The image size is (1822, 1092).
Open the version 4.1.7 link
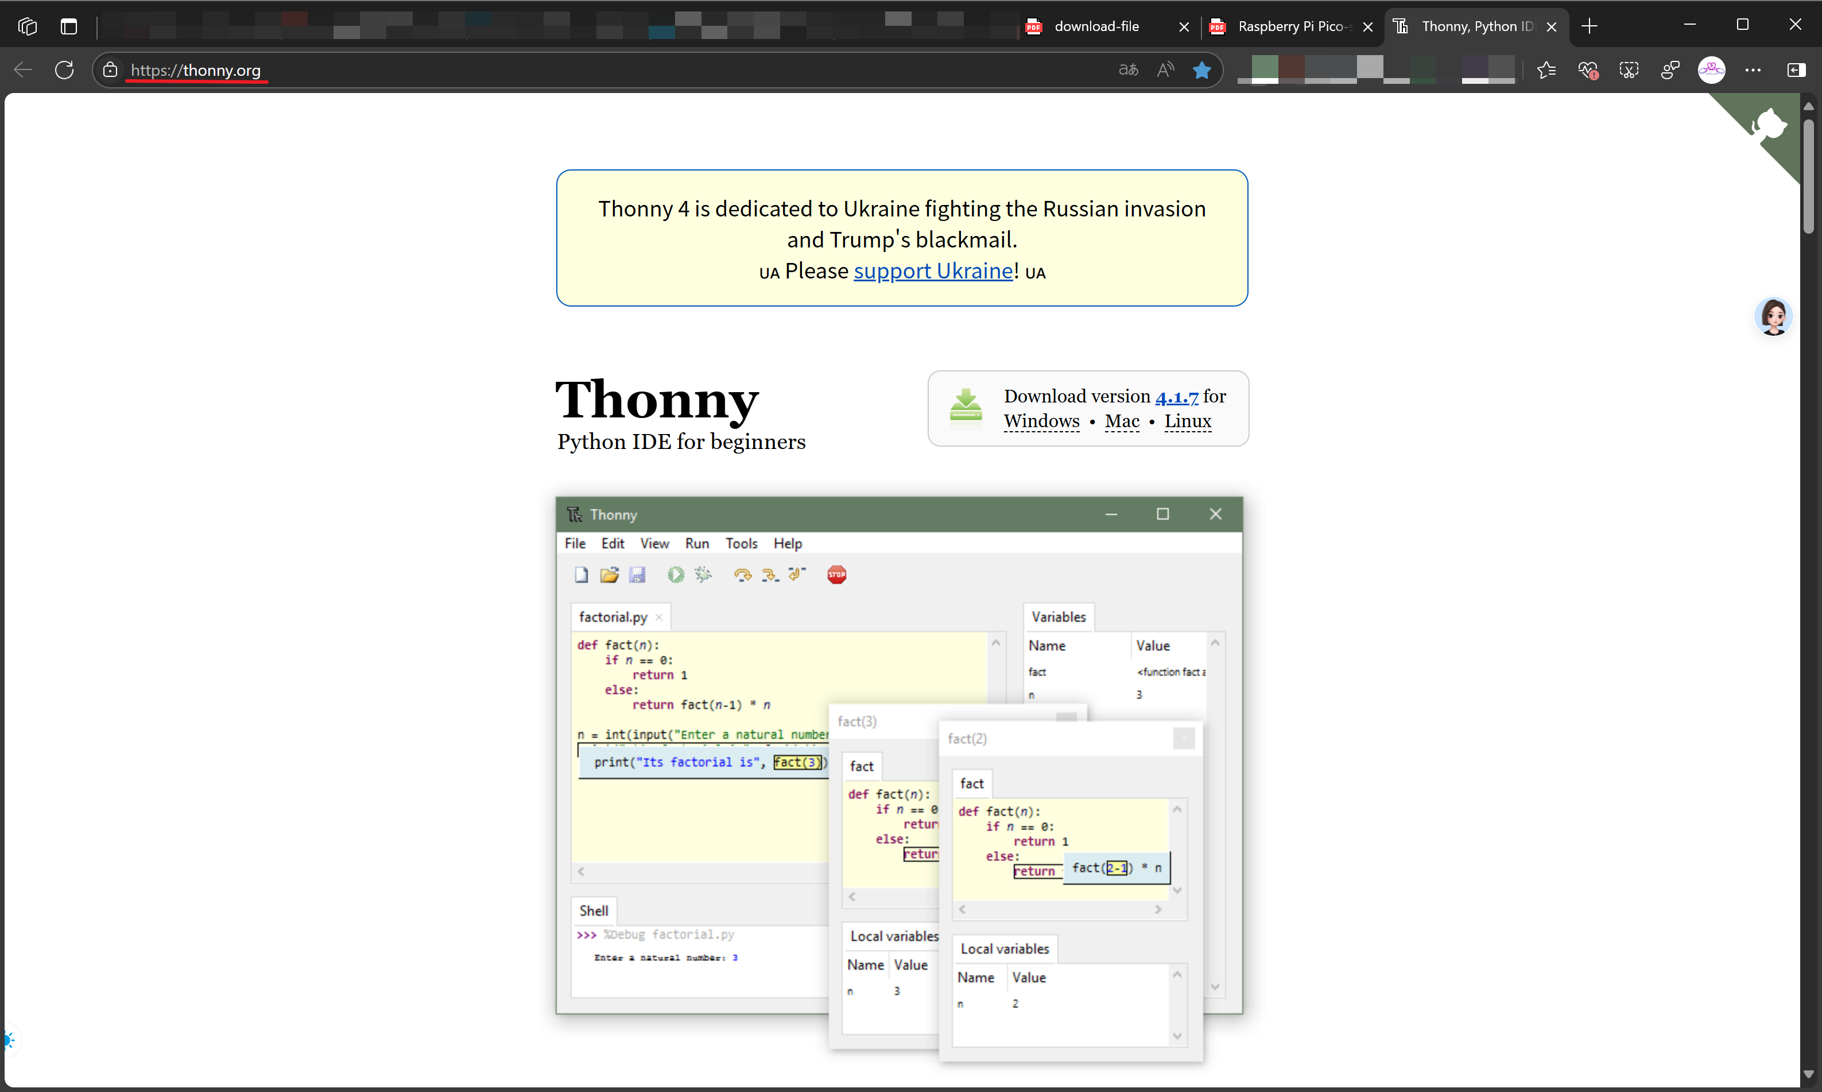coord(1176,396)
